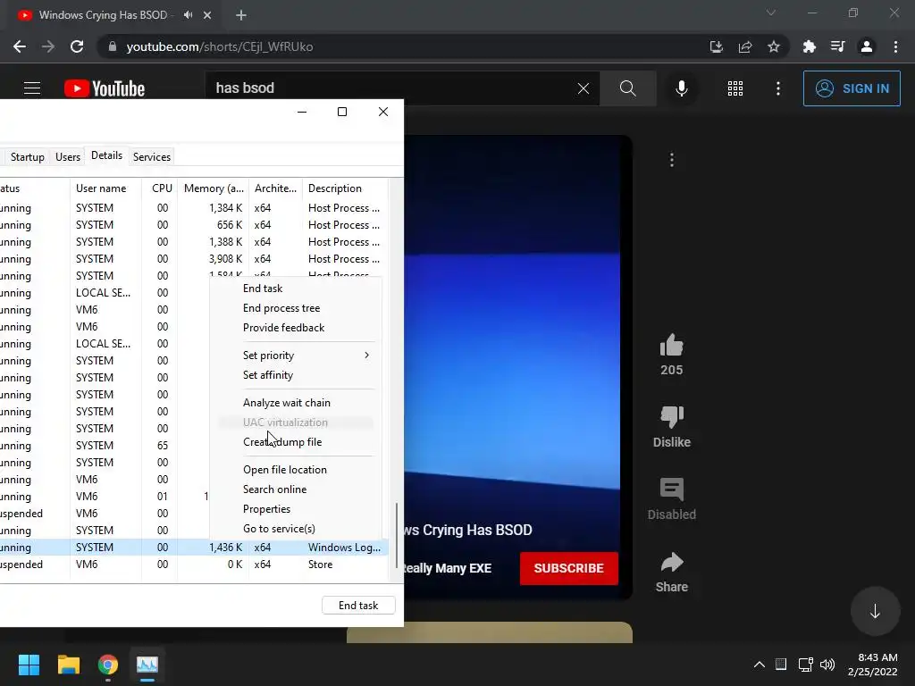Mute tab via speaker icon on tab
Viewport: 915px width, 686px height.
[188, 15]
